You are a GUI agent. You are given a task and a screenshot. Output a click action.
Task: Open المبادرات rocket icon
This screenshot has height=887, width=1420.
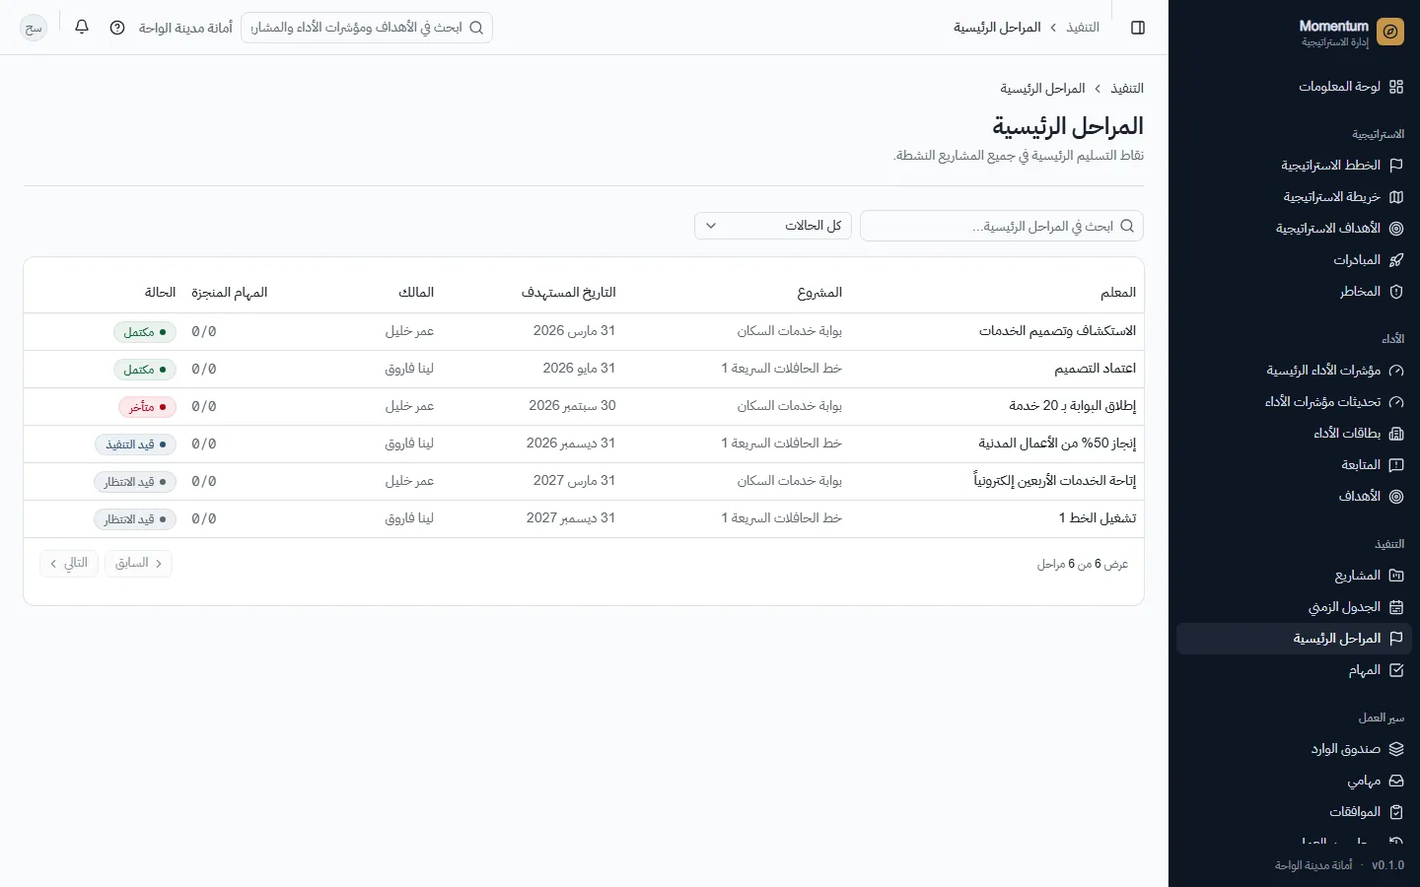coord(1396,260)
